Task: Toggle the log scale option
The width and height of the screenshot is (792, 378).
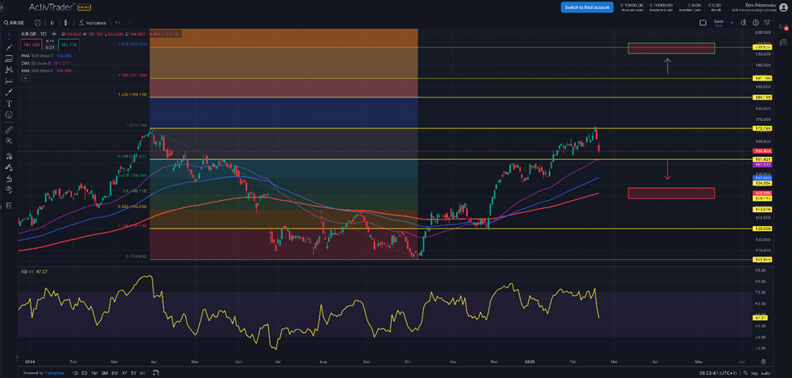Action: tap(756, 372)
